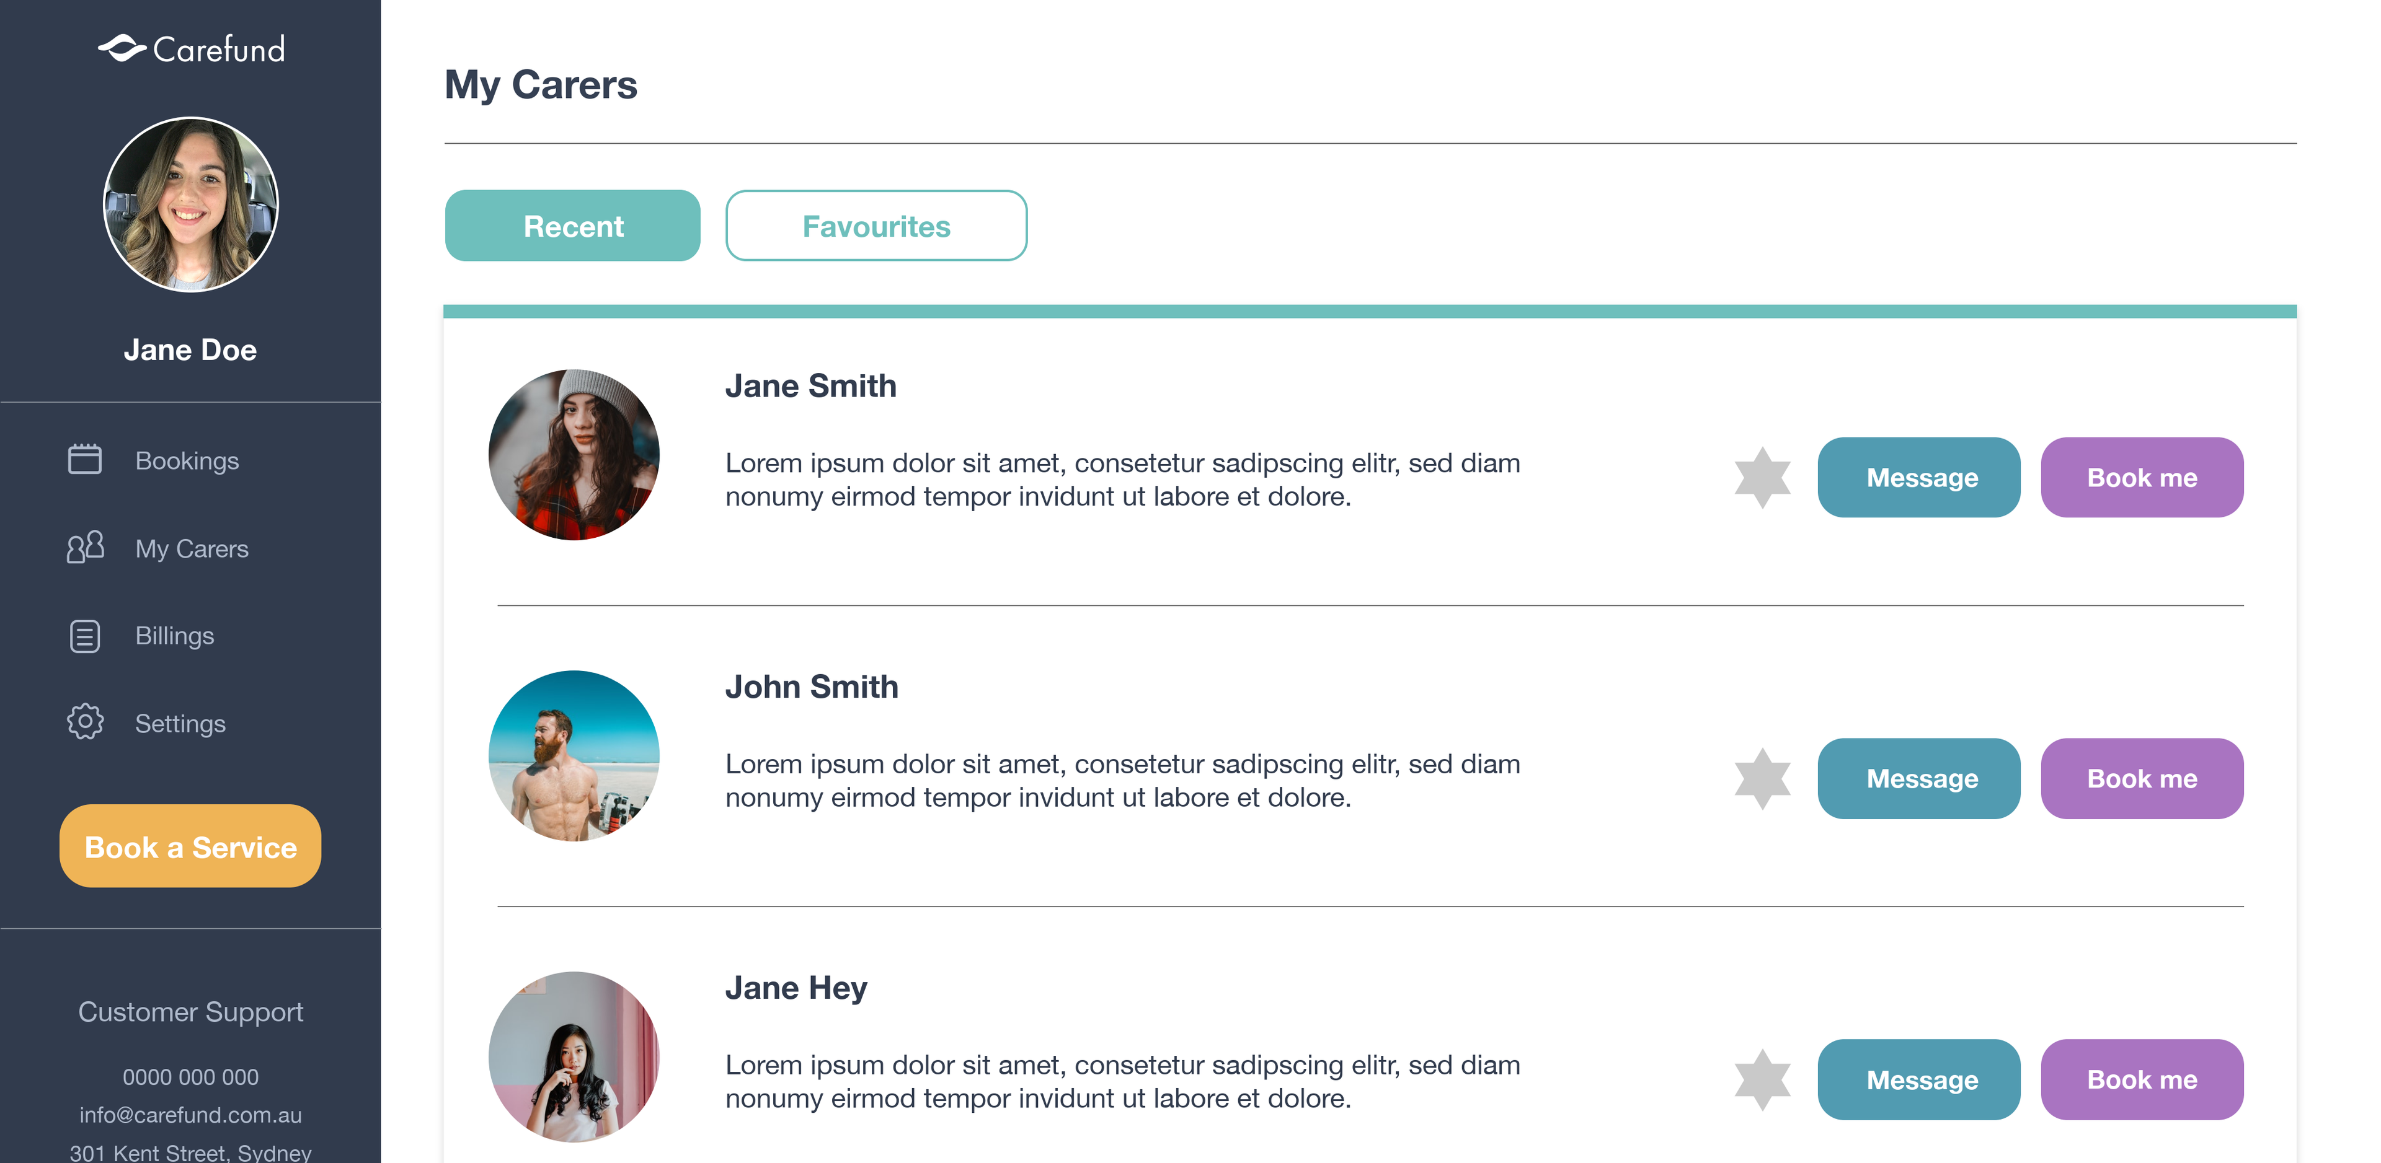
Task: Open Bookings calendar icon in sidebar
Action: (x=85, y=459)
